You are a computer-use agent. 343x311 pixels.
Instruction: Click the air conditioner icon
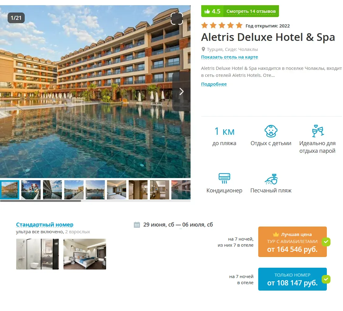click(x=224, y=178)
